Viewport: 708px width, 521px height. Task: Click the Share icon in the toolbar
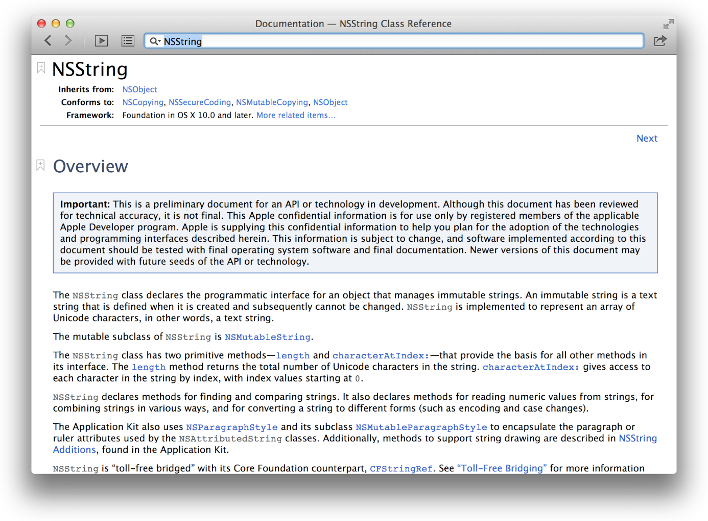(x=660, y=40)
